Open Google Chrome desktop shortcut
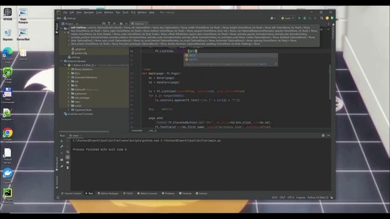This screenshot has width=390, height=219. click(7, 135)
